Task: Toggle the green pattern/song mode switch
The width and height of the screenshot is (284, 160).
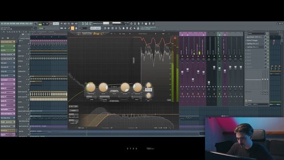Action: 40,24
